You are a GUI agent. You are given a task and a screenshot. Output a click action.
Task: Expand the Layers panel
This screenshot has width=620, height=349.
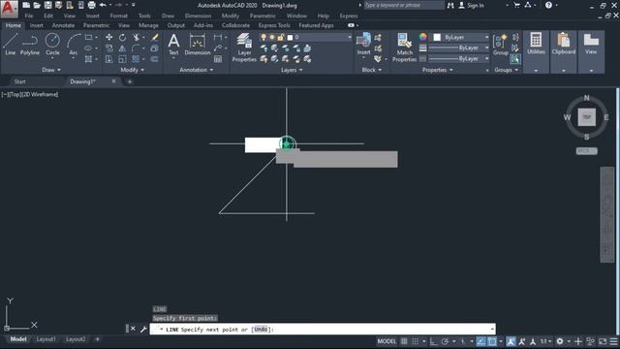[x=292, y=70]
